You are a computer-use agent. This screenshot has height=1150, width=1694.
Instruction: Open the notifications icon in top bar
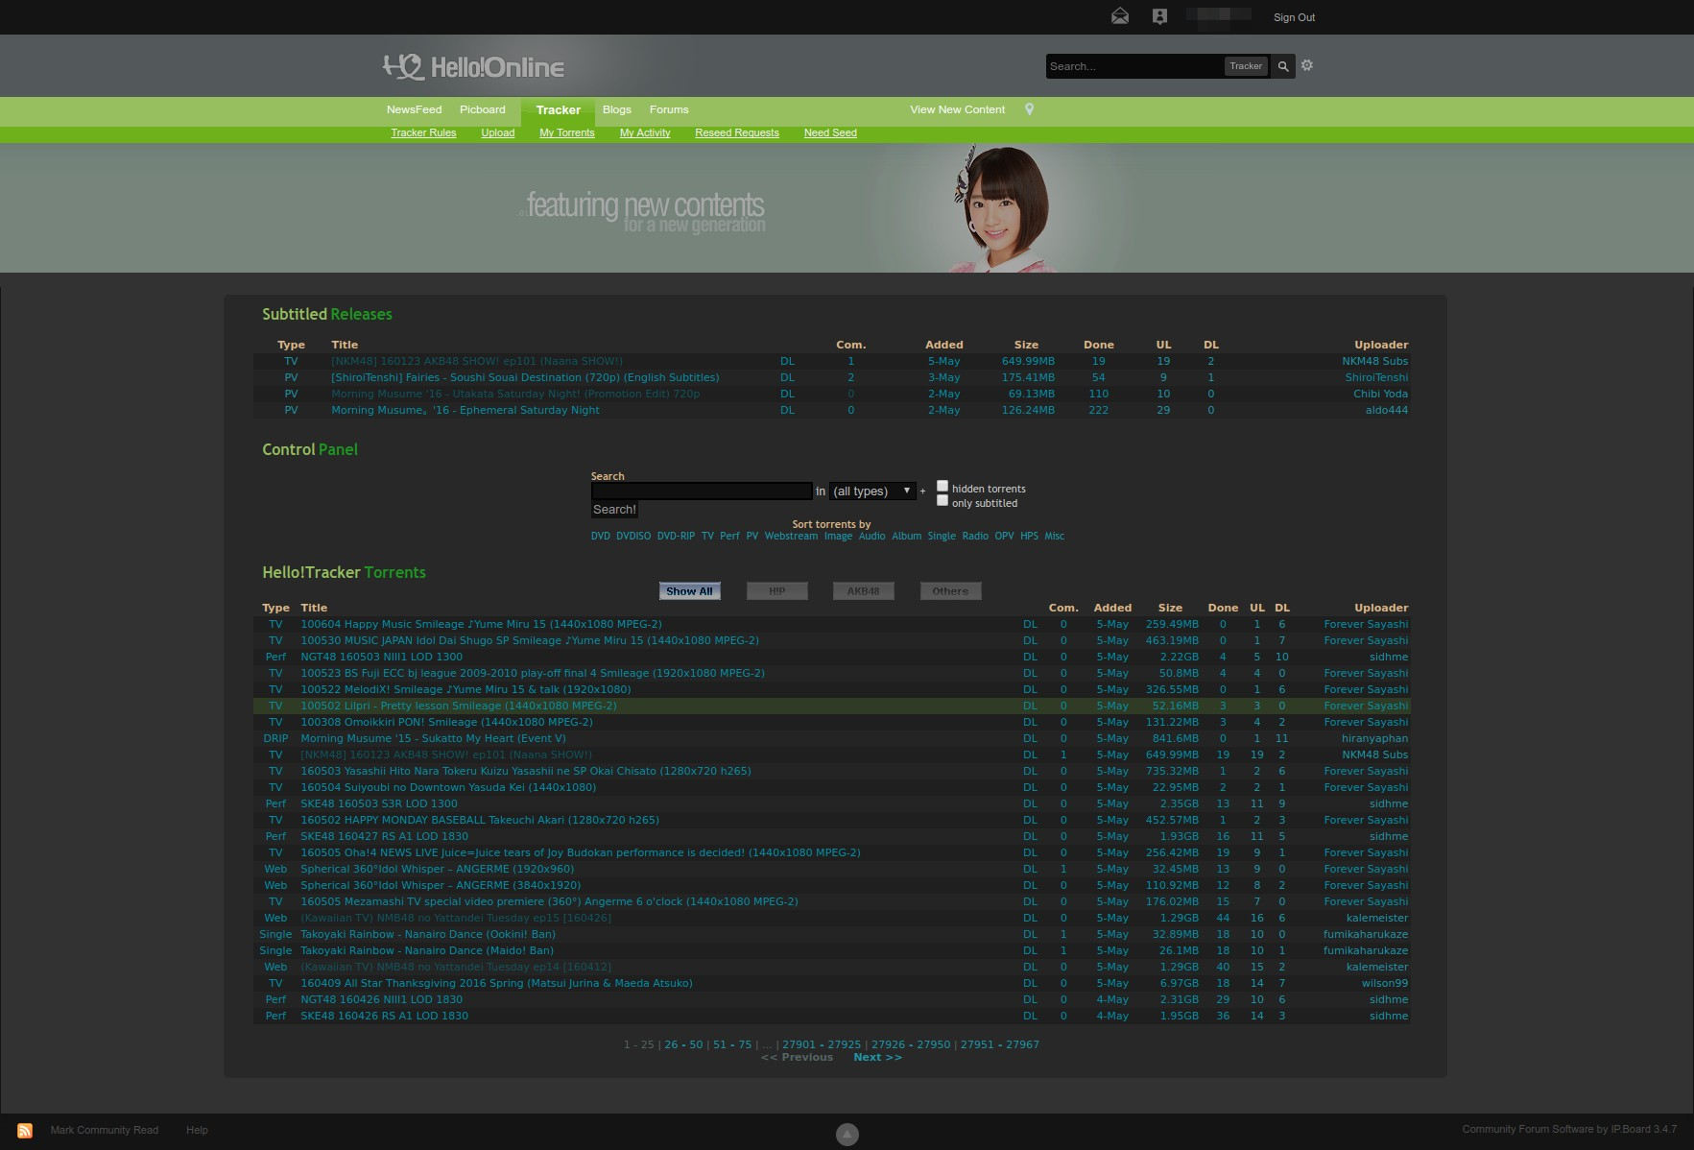1159,16
